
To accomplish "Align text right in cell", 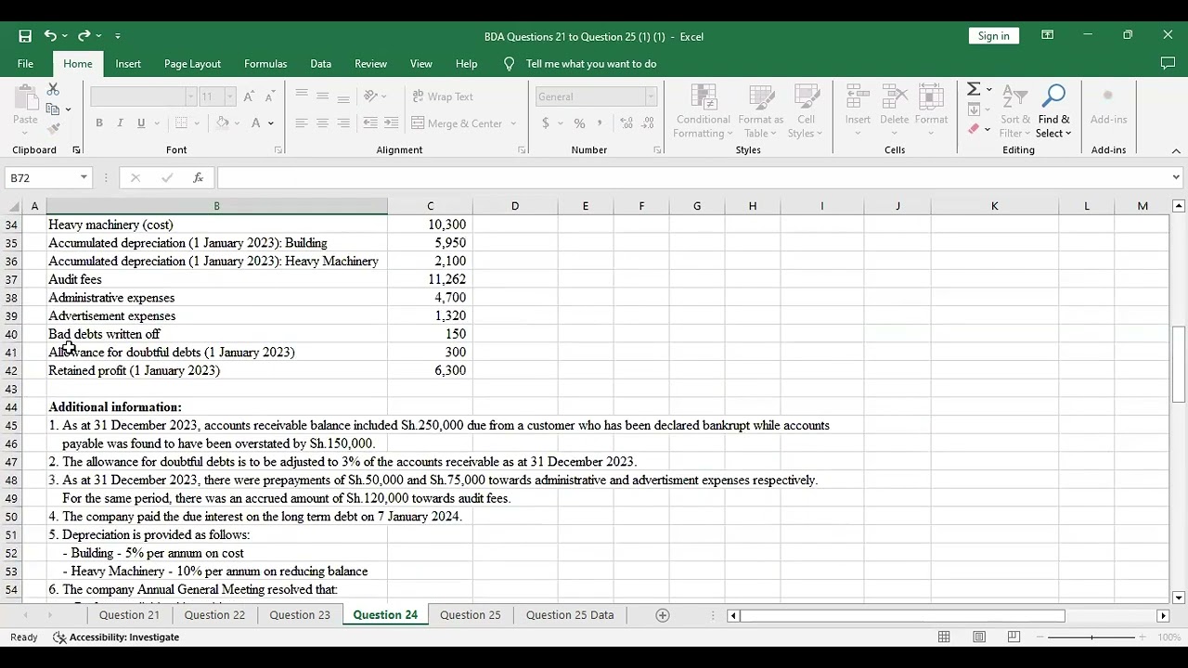I will pyautogui.click(x=343, y=123).
